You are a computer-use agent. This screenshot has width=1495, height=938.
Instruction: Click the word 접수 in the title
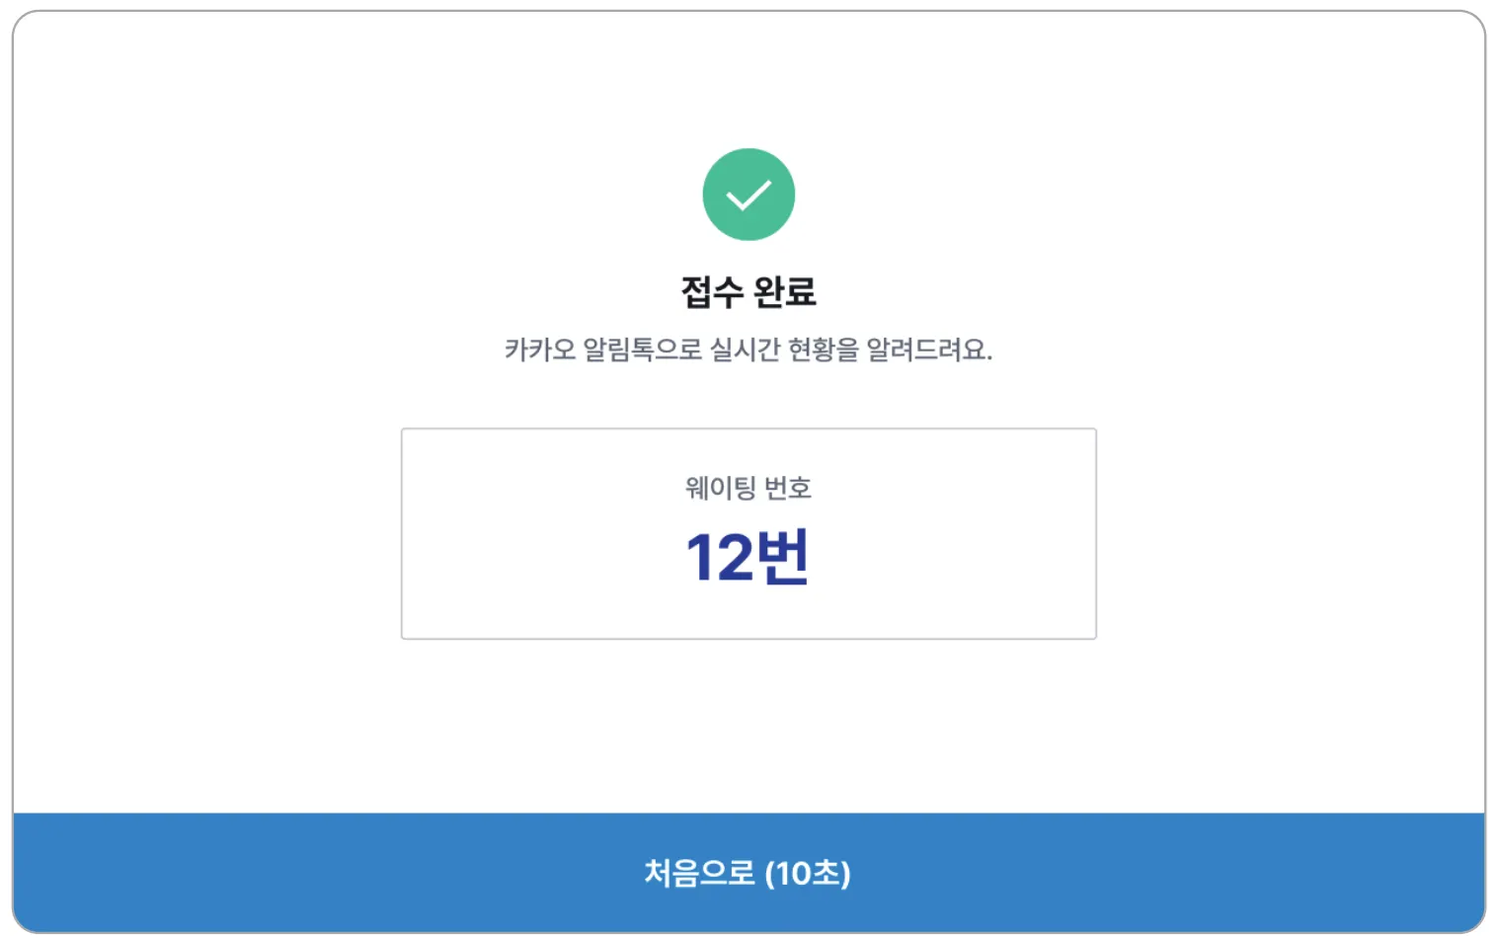(711, 291)
